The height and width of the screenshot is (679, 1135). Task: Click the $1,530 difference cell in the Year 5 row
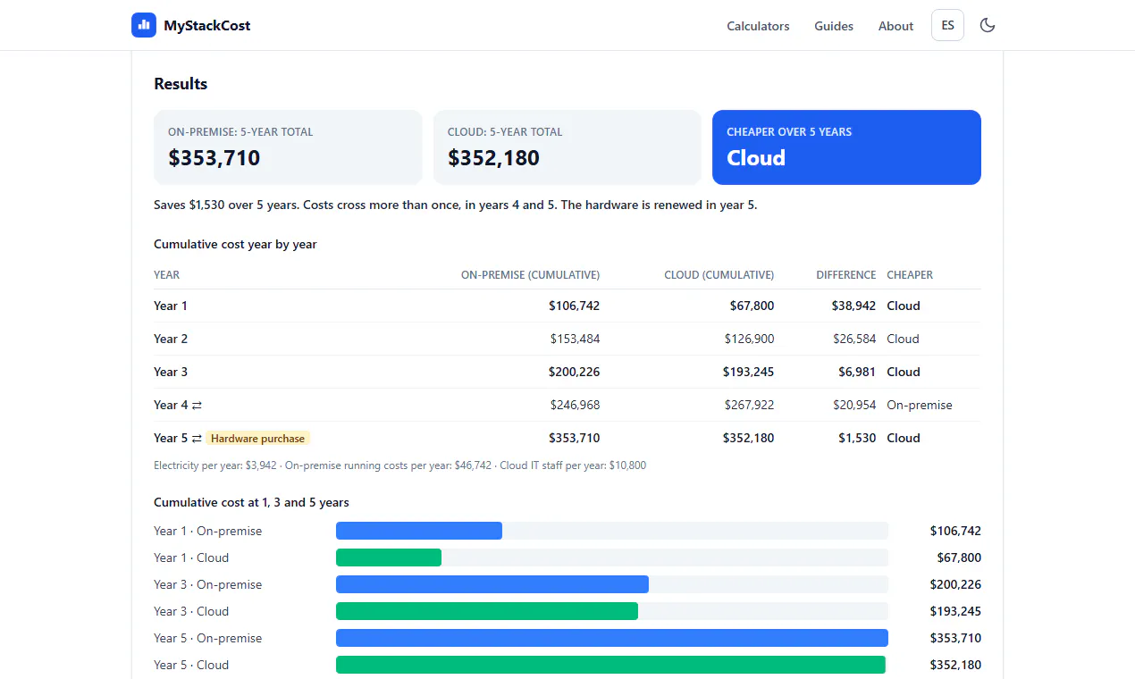pyautogui.click(x=857, y=438)
